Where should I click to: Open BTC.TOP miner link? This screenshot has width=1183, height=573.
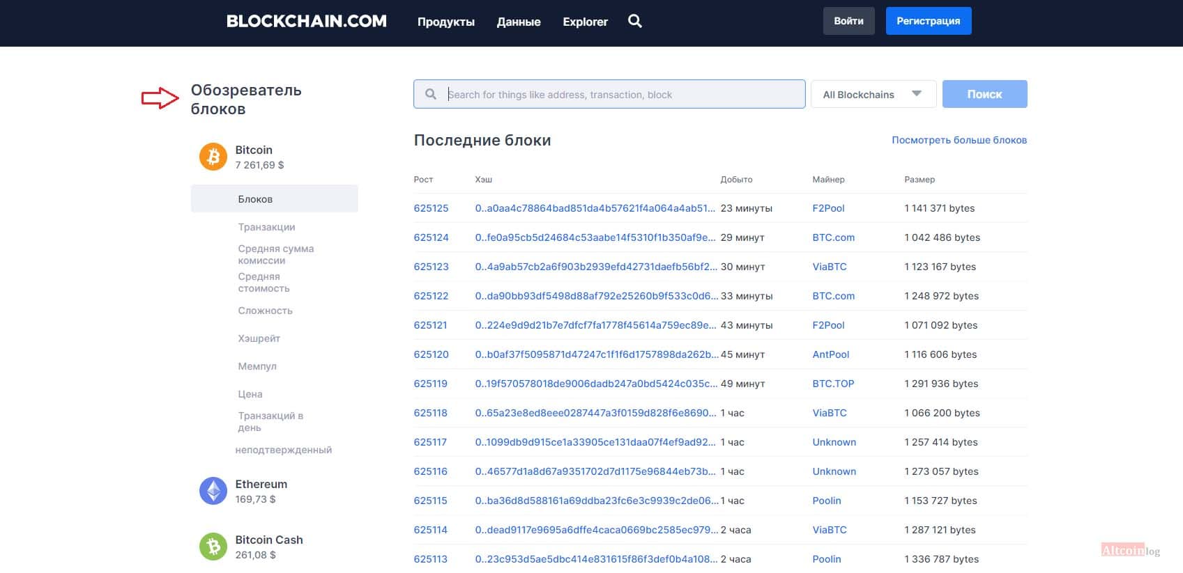coord(833,384)
